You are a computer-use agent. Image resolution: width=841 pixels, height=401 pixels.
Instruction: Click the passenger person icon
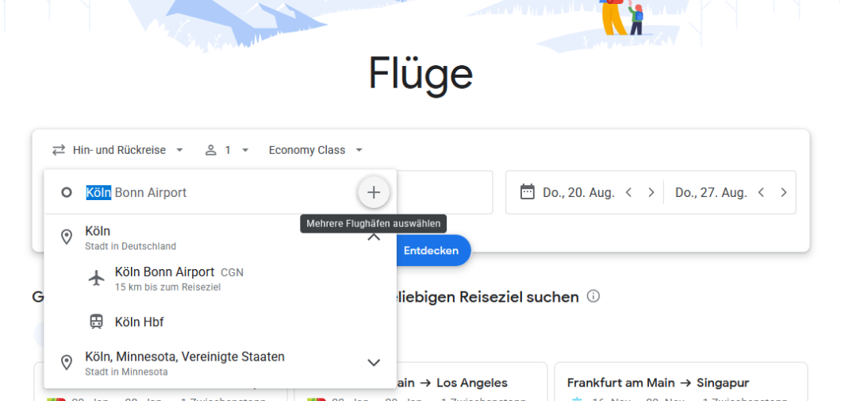(210, 150)
